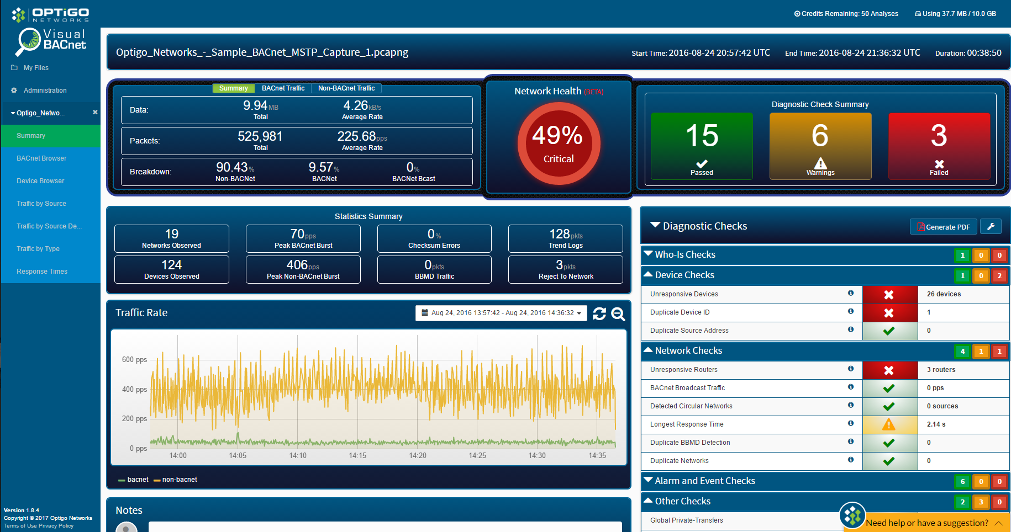Refresh the Traffic Rate chart
The image size is (1011, 532).
(x=599, y=313)
